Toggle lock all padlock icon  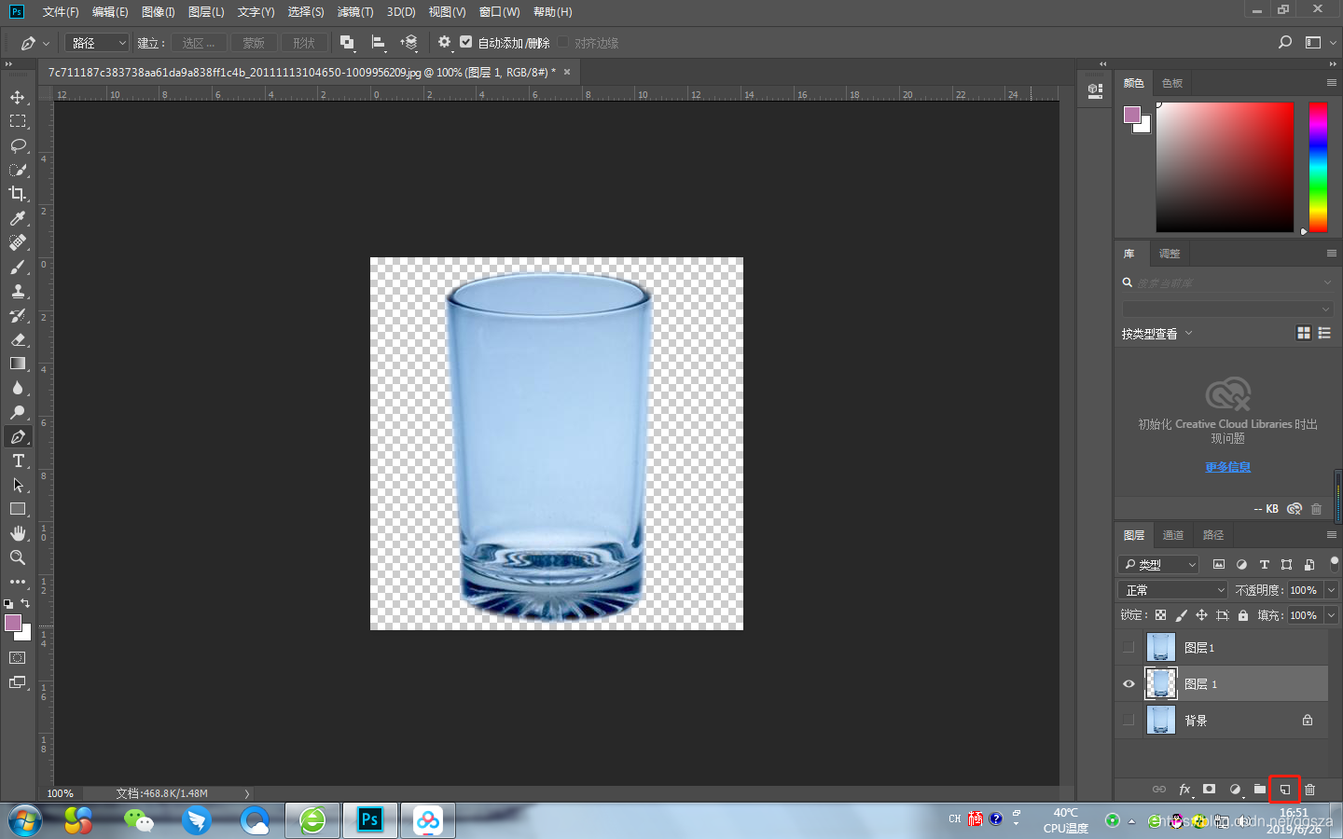click(x=1243, y=615)
